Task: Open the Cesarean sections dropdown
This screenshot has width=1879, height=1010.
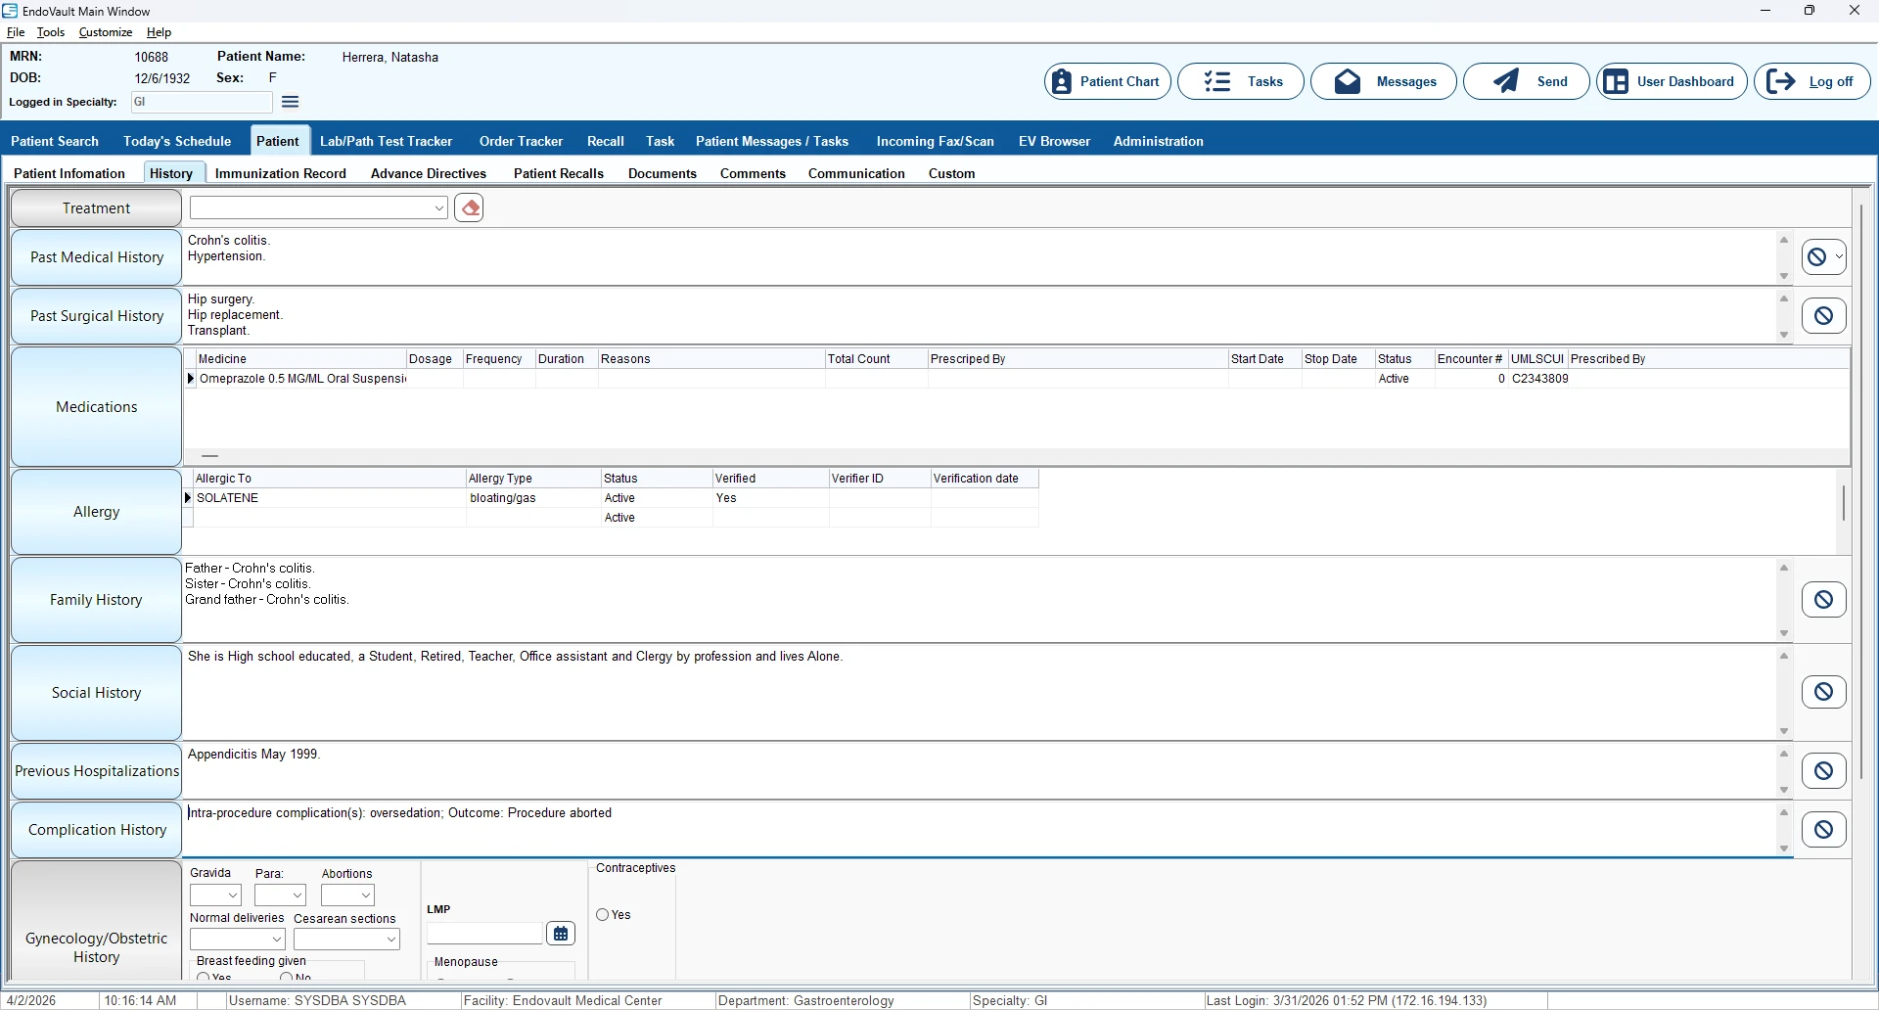Action: pos(390,940)
